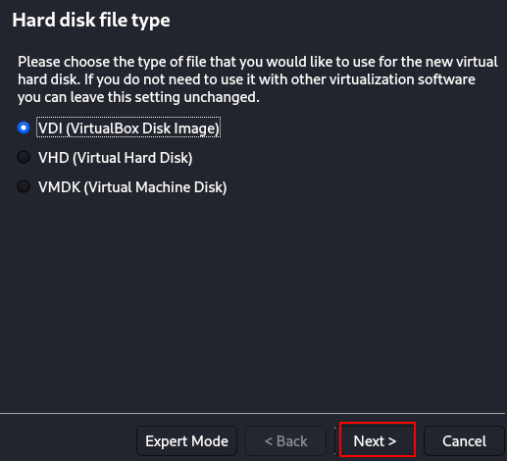Select the VHD radio button circle

24,157
